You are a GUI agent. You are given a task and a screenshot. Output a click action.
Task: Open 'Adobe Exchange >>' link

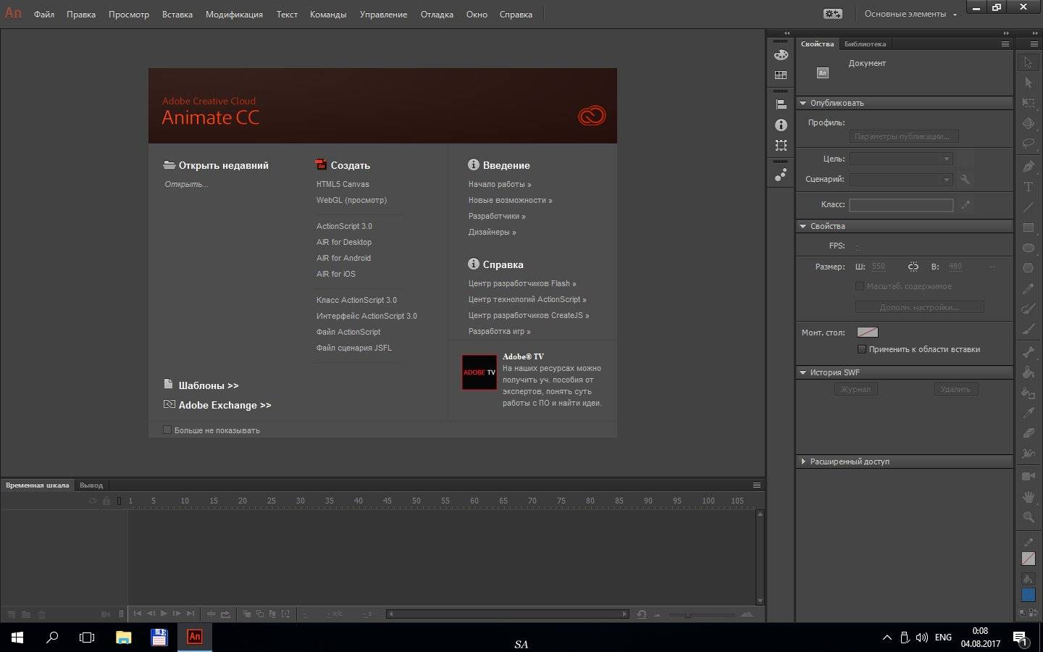click(x=225, y=405)
